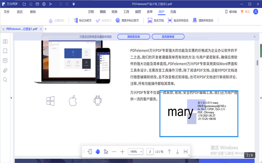Select the hand pan tool
Screen dimensions: 262x163
[x=98, y=152]
